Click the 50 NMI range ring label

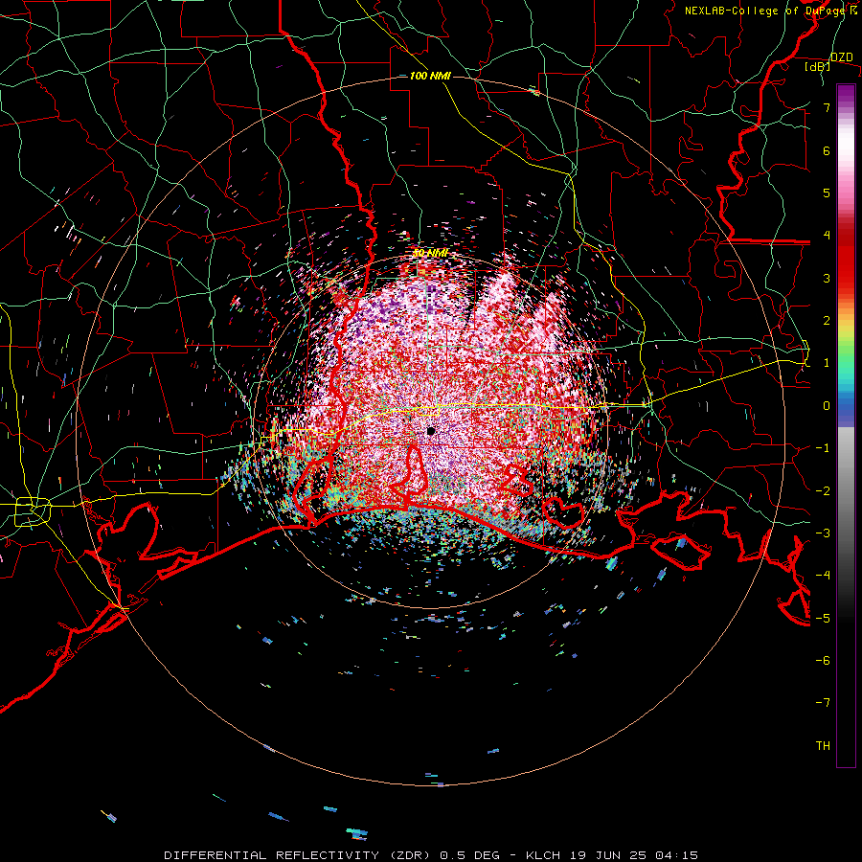pos(430,253)
